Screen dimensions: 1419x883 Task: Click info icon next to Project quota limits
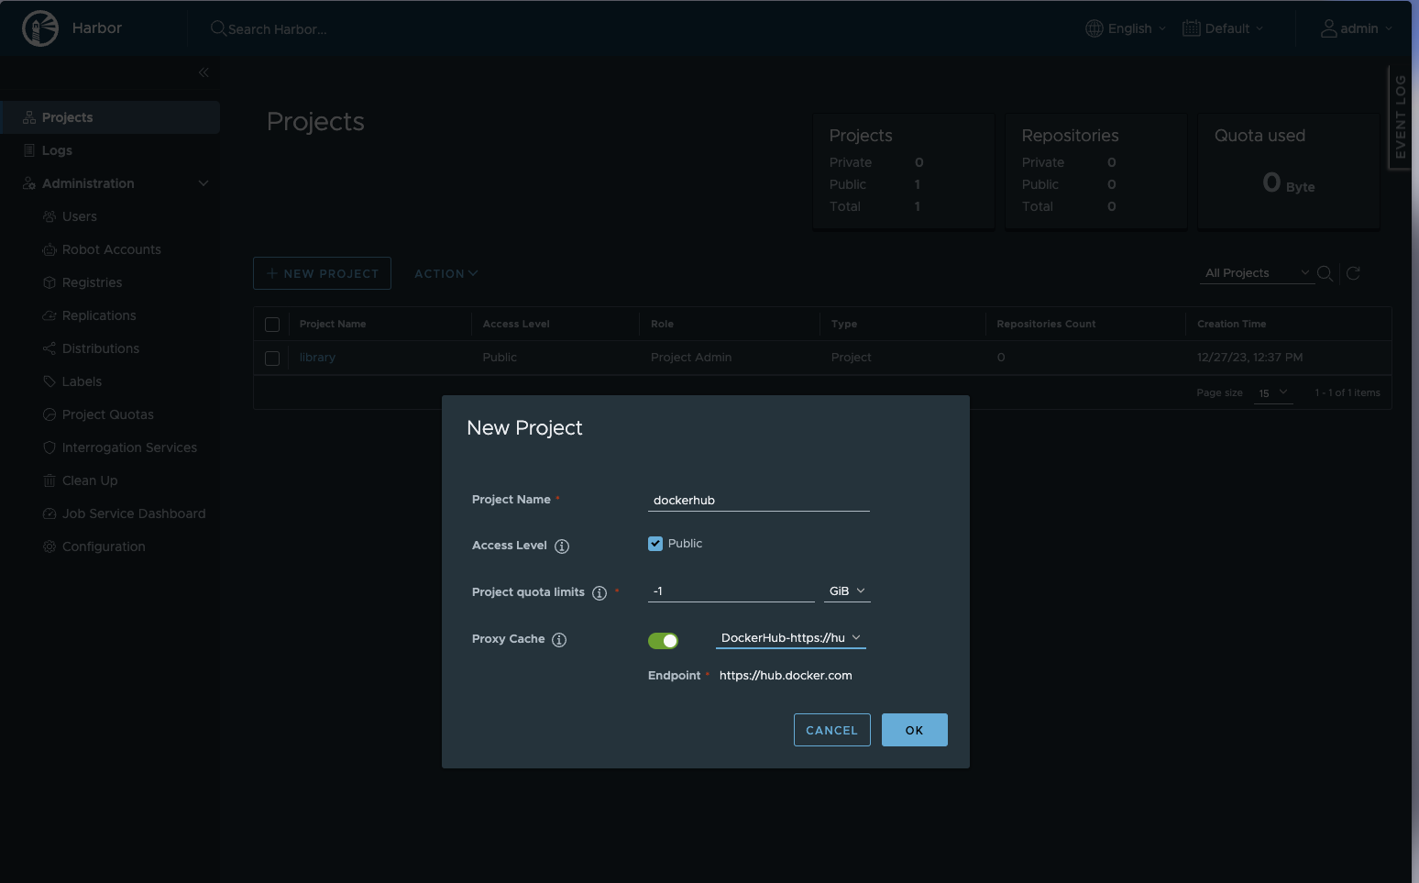pyautogui.click(x=599, y=593)
